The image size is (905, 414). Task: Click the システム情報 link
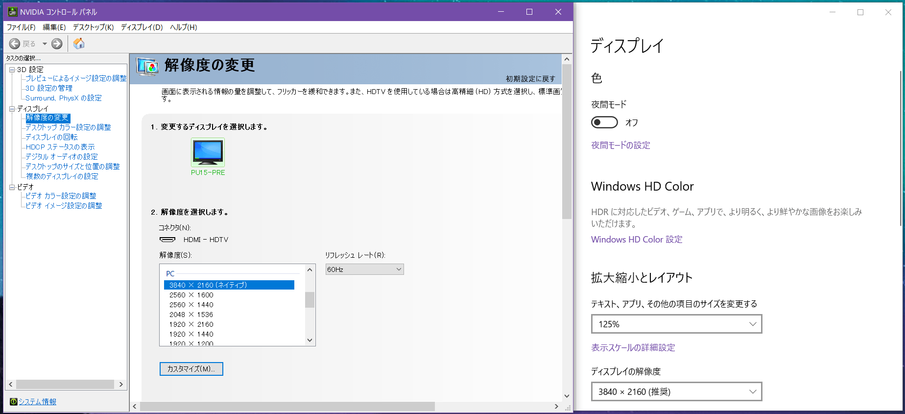tap(38, 402)
